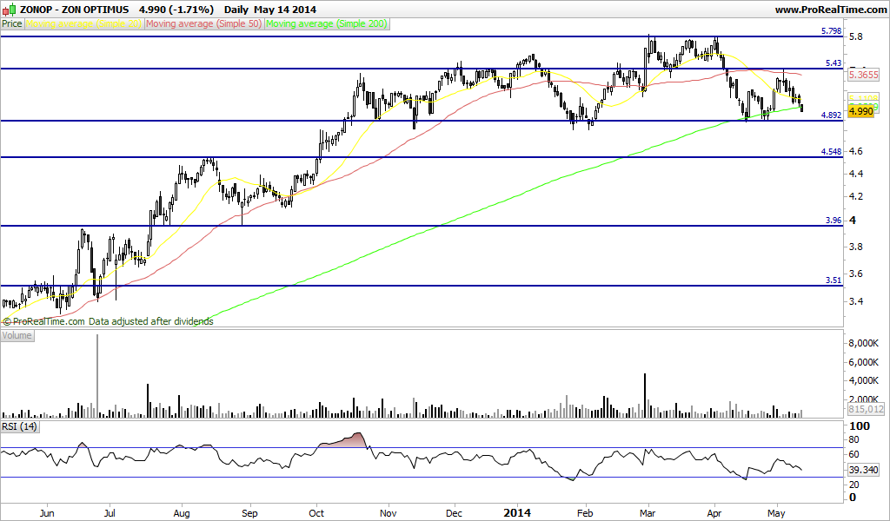Click the 'Daily May 14 2014' timeframe text
This screenshot has height=521, width=890.
[x=270, y=10]
